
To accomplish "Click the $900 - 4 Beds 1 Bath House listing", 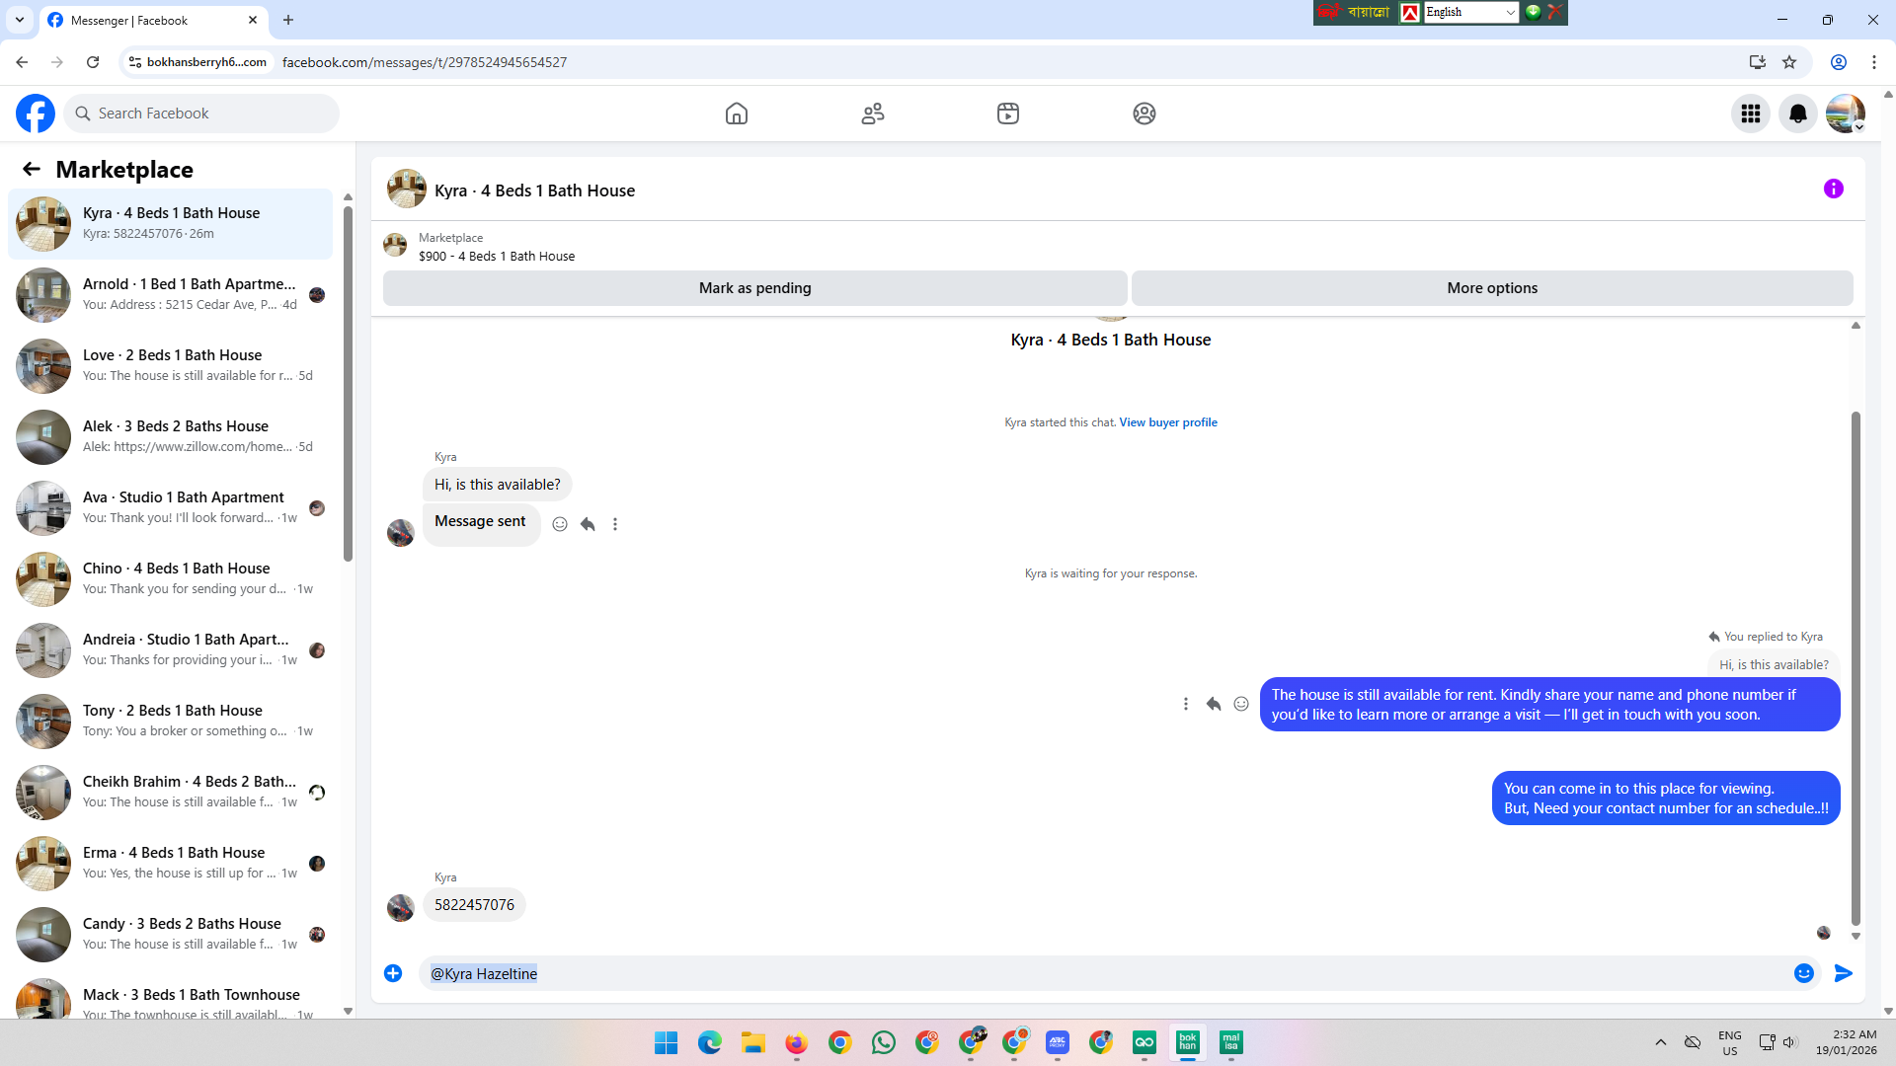I will tap(497, 257).
